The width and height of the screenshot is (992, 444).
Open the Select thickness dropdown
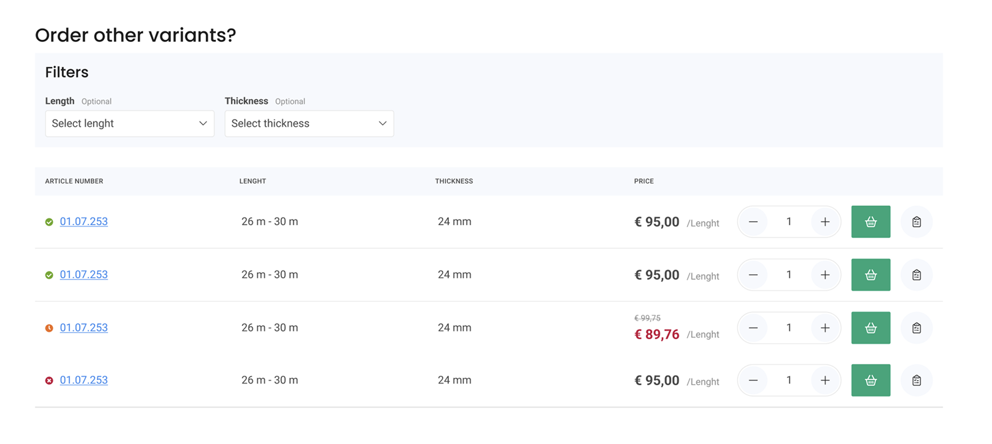click(x=309, y=124)
